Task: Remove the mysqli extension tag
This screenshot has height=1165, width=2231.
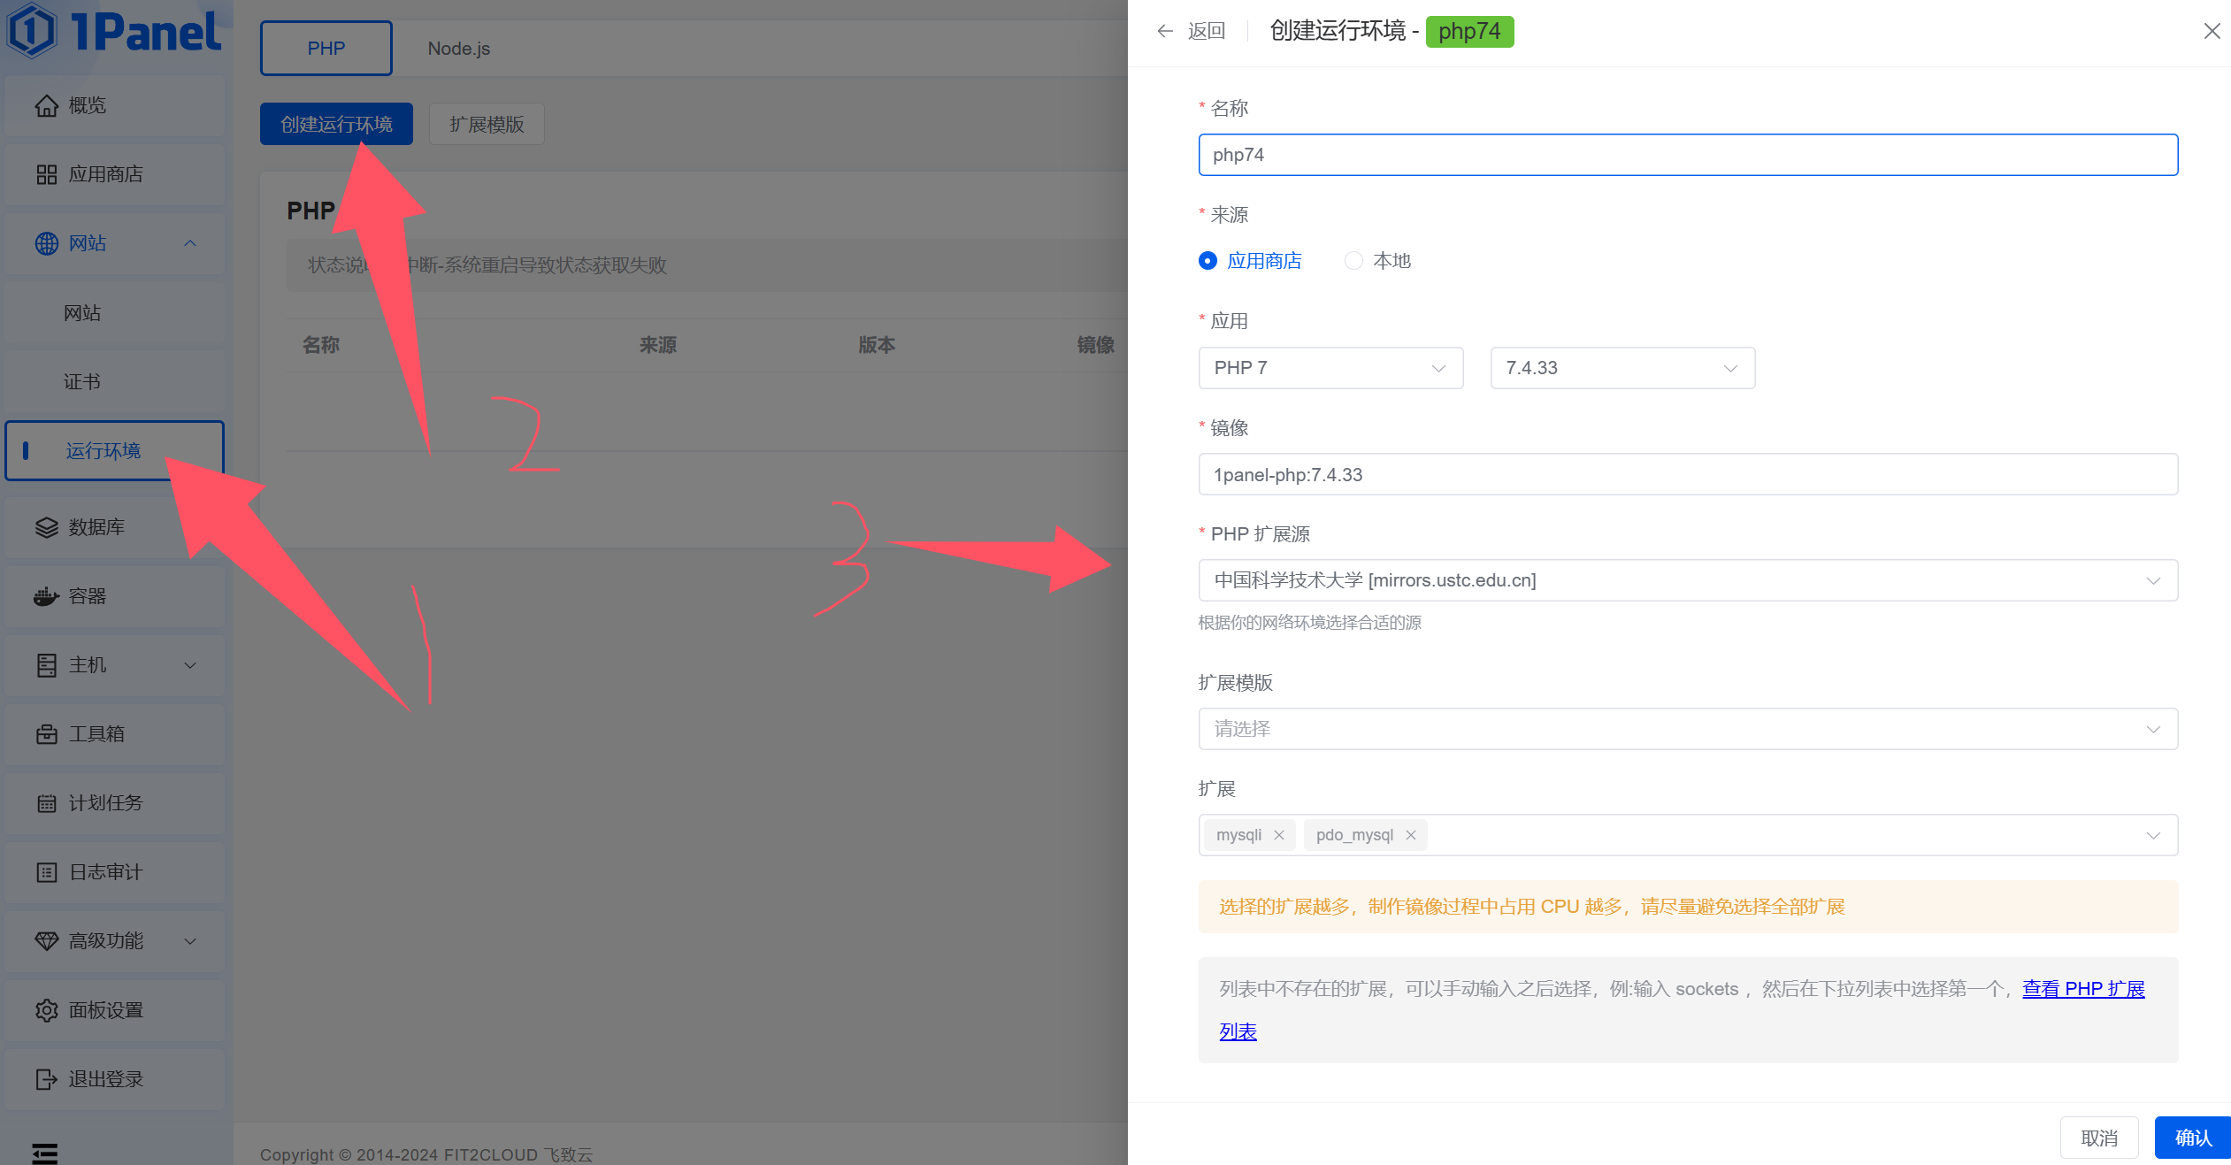Action: (1279, 835)
